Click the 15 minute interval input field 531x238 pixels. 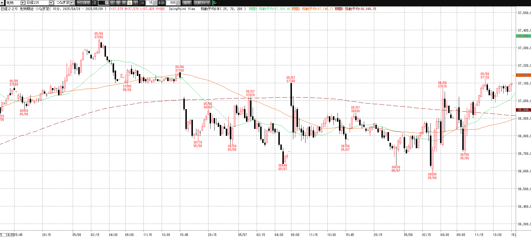149,3
